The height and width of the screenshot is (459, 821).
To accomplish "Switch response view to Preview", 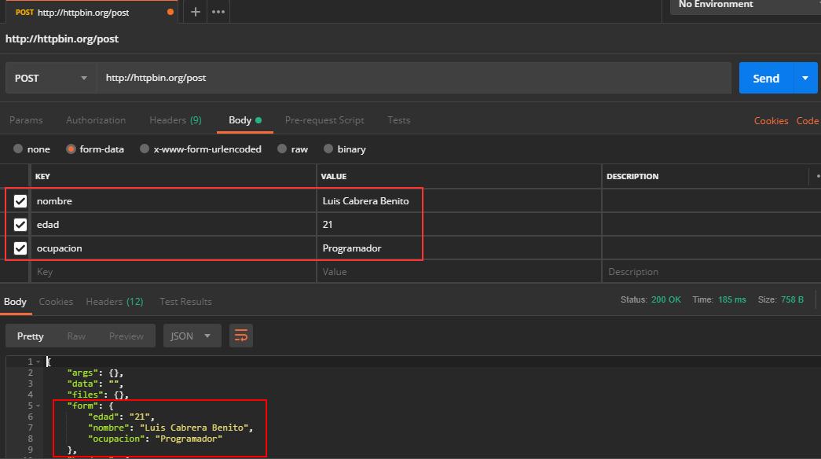I will pos(126,336).
